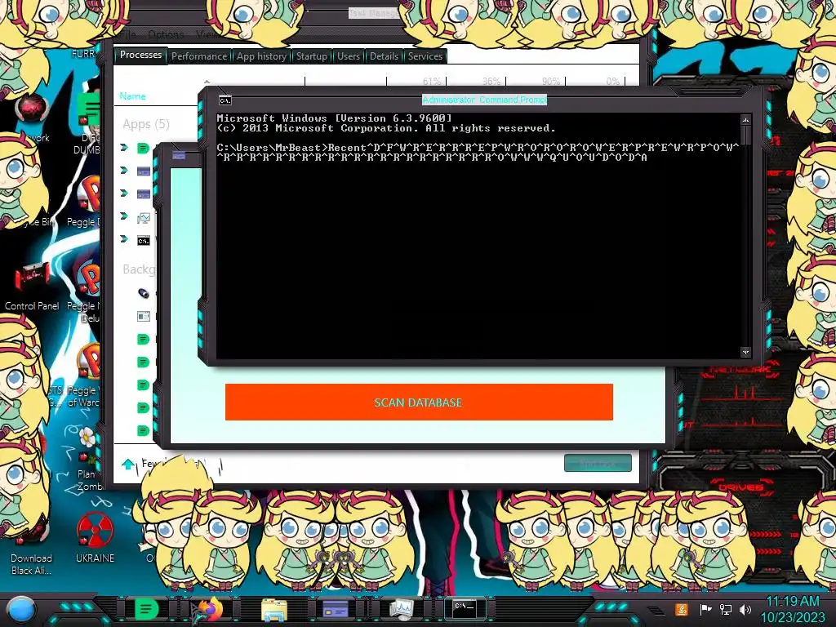Open the Start orb on the taskbar
Screen dimensions: 836x627
(20, 609)
